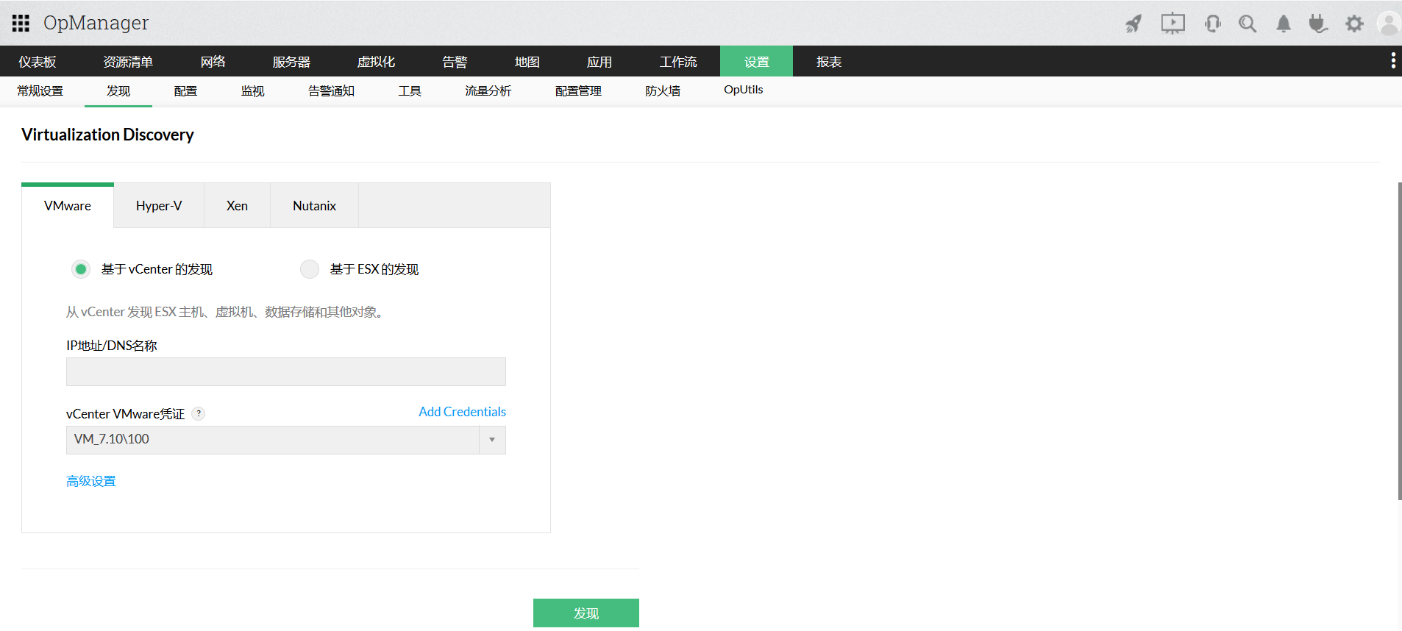Select the VMware discovery tab
This screenshot has height=631, width=1402.
pyautogui.click(x=68, y=206)
